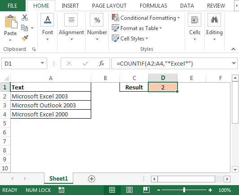This screenshot has height=195, width=239.
Task: Click the Cell Styles icon
Action: click(115, 38)
